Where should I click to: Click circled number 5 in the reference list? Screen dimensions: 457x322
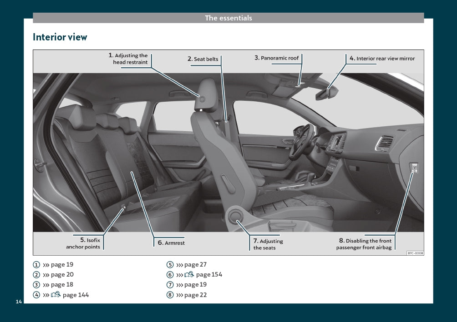click(170, 265)
